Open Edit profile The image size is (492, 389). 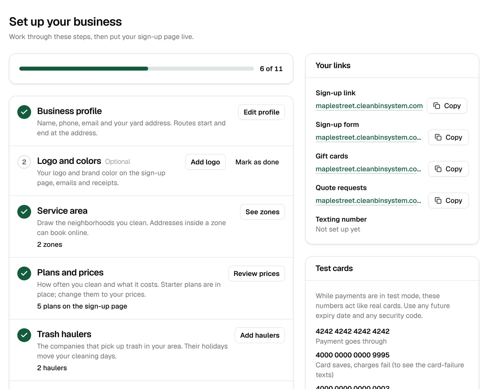(x=261, y=112)
